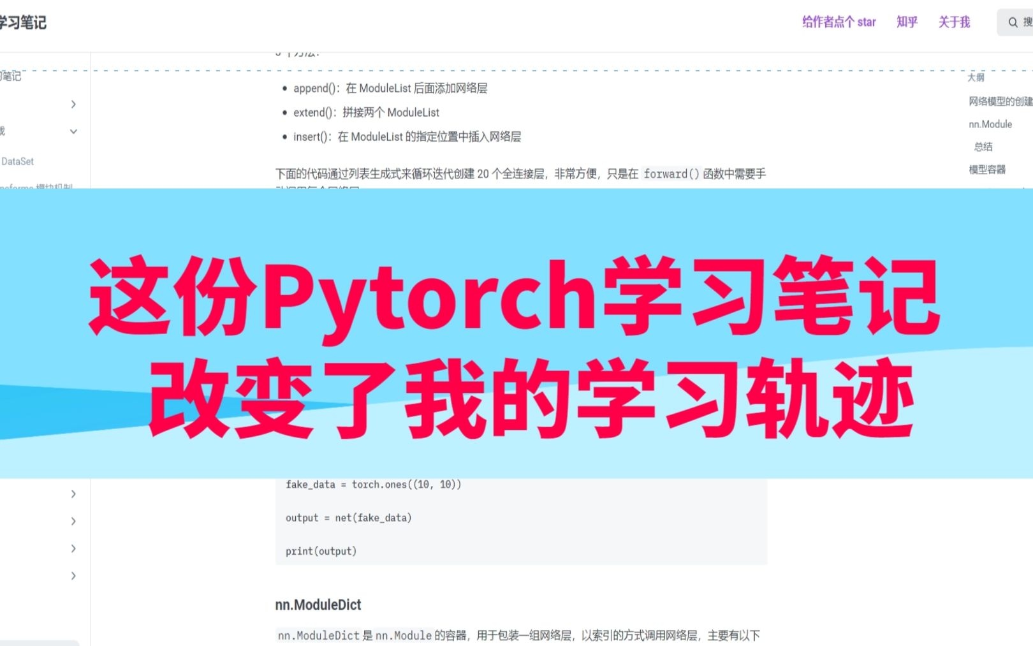Open the 关于我 page link

coord(954,22)
